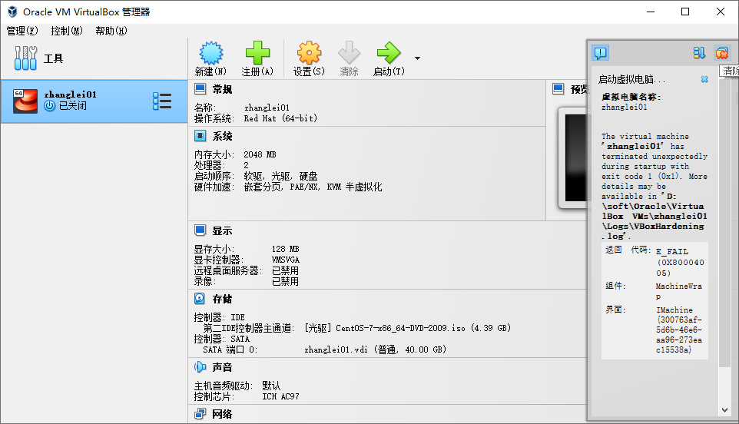Click the VirtualBox title bar app icon
Viewport: 739px width, 424px height.
[12, 12]
